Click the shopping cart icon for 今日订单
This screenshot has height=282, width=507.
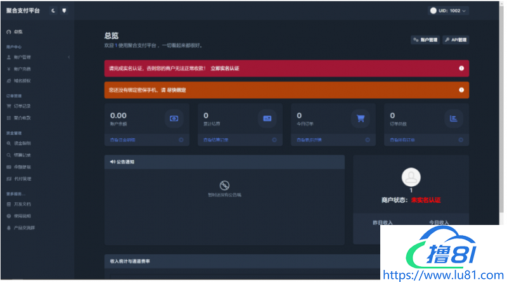coord(361,118)
